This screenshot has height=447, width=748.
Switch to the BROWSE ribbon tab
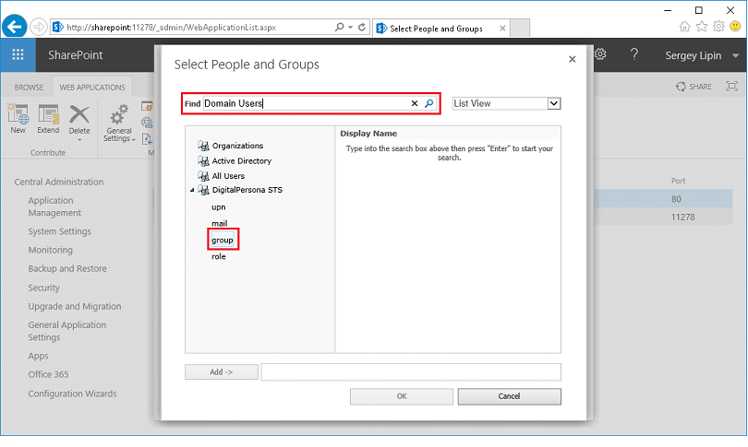coord(29,88)
